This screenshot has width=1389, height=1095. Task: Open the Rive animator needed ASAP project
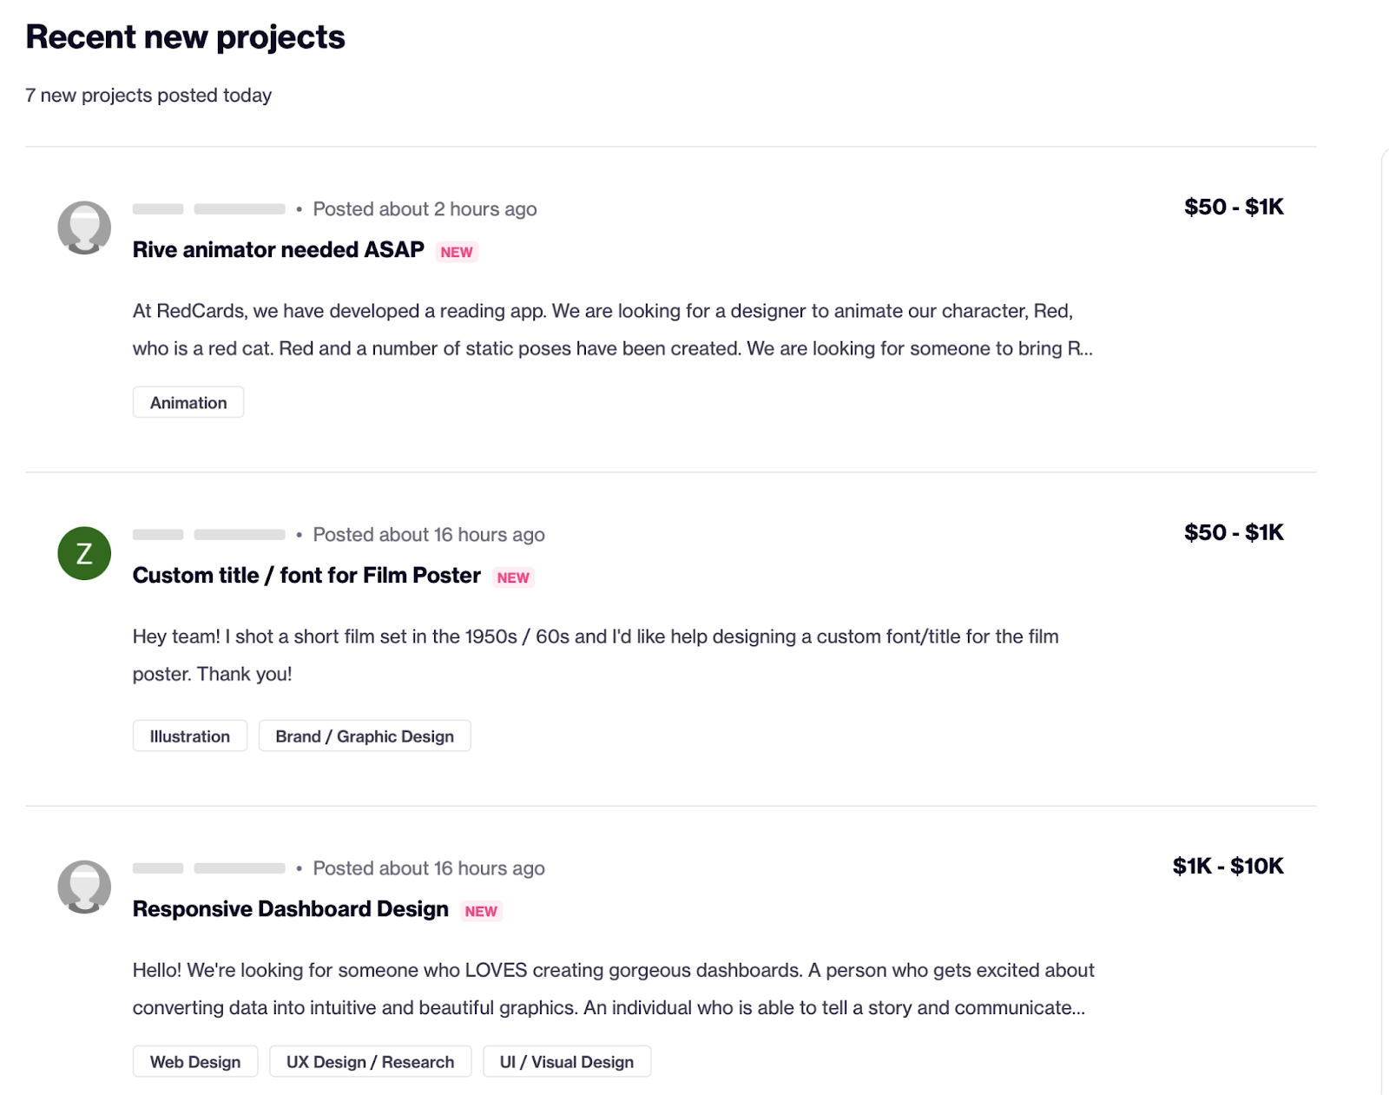pyautogui.click(x=278, y=250)
